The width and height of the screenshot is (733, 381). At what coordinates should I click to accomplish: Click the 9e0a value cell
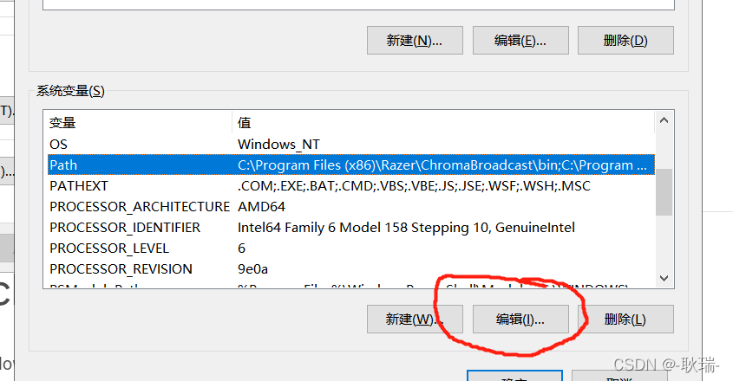tap(253, 269)
